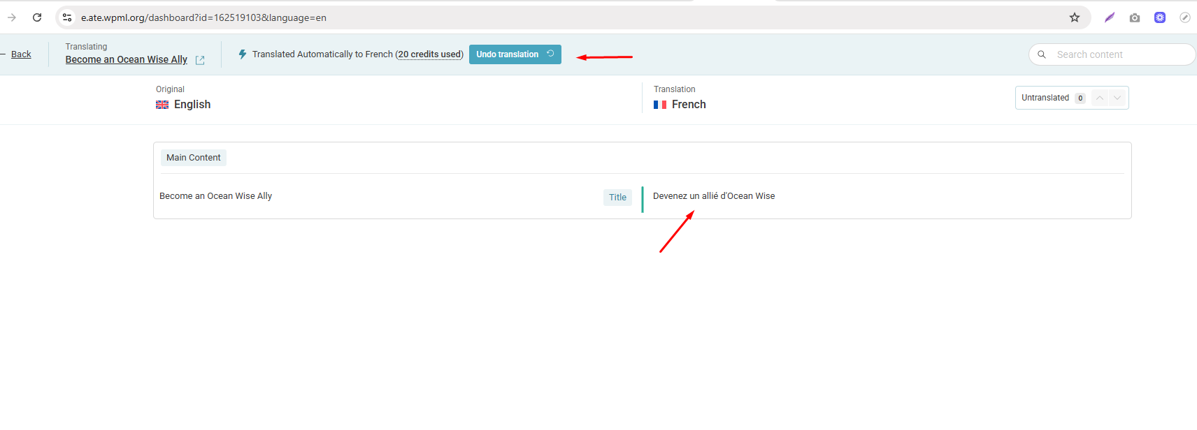Click the search magnifier icon
This screenshot has height=430, width=1197.
[x=1042, y=54]
